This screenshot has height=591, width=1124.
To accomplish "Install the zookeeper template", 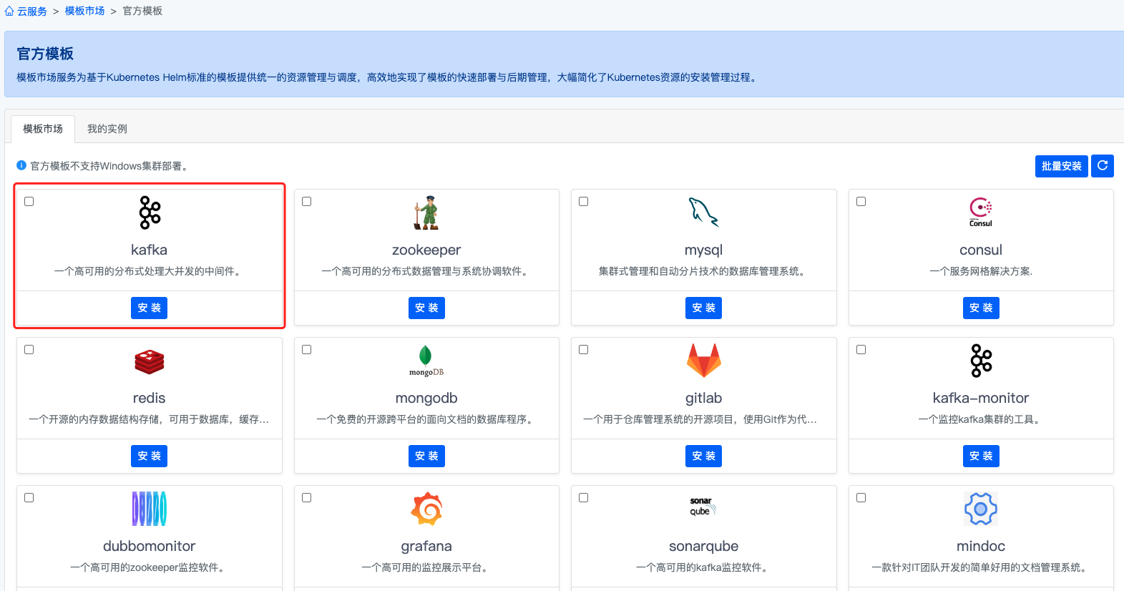I will pyautogui.click(x=426, y=308).
